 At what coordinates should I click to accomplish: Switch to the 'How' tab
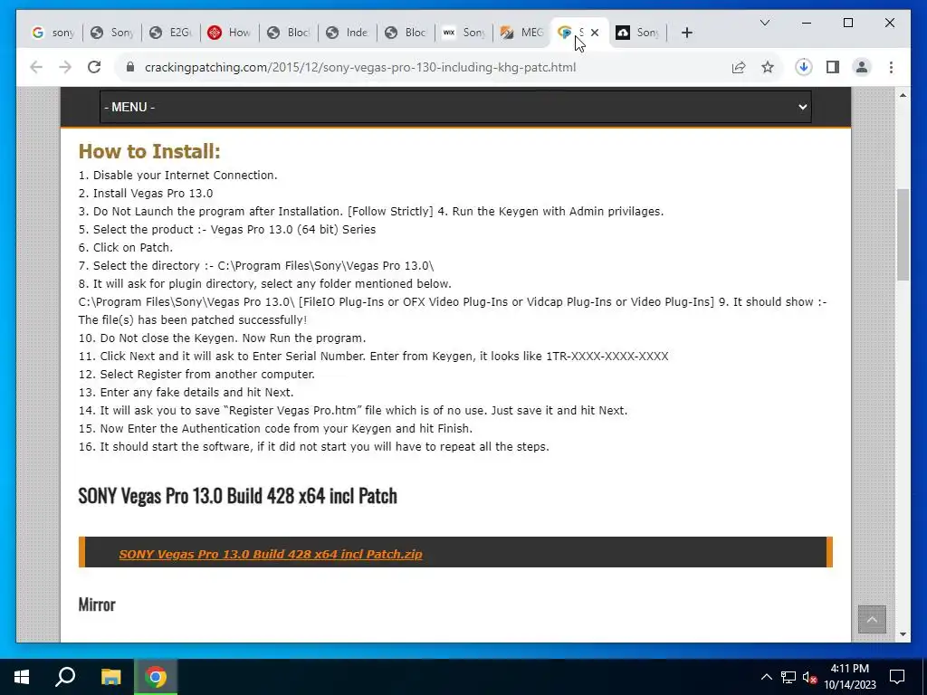click(230, 33)
